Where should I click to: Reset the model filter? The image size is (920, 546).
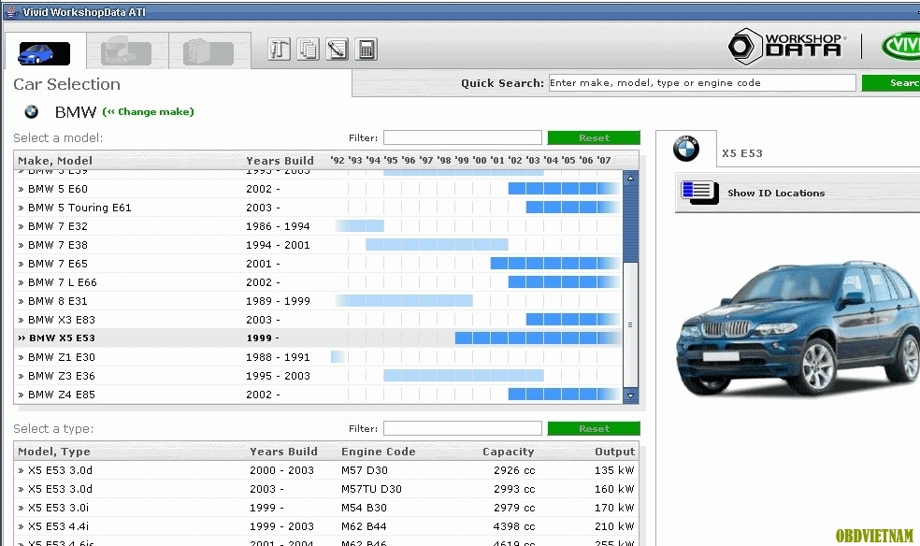[594, 137]
